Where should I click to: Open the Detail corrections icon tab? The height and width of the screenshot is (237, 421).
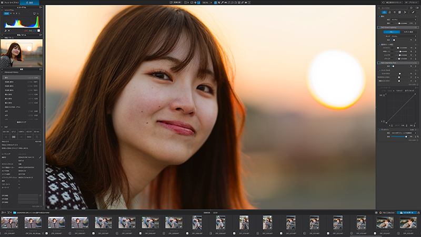coord(395,12)
